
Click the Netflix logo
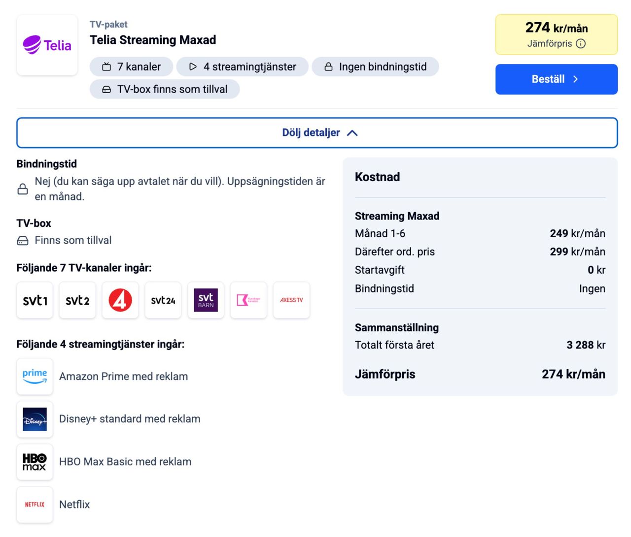pos(35,505)
